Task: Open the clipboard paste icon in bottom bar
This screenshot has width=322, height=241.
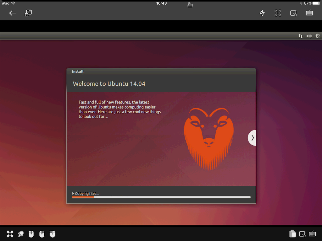Action: tap(292, 234)
